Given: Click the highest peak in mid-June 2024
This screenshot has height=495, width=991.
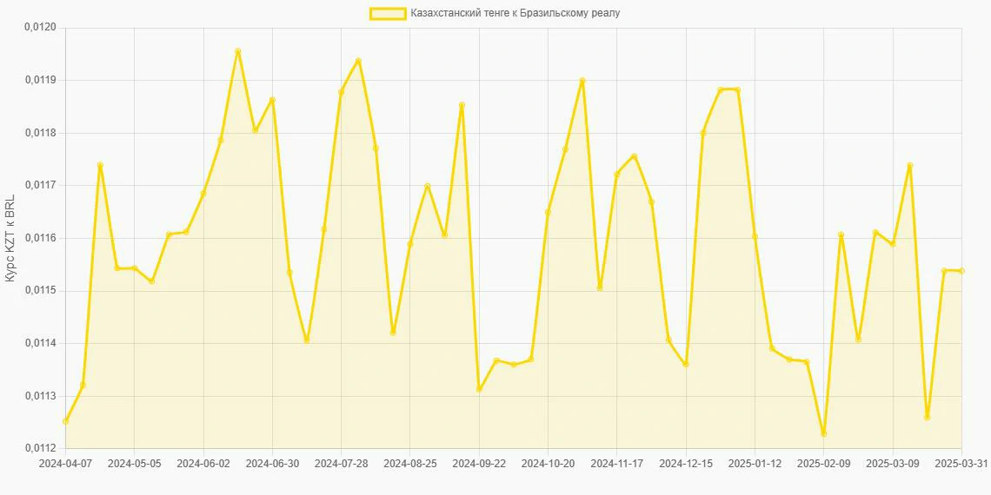Looking at the screenshot, I should [237, 51].
